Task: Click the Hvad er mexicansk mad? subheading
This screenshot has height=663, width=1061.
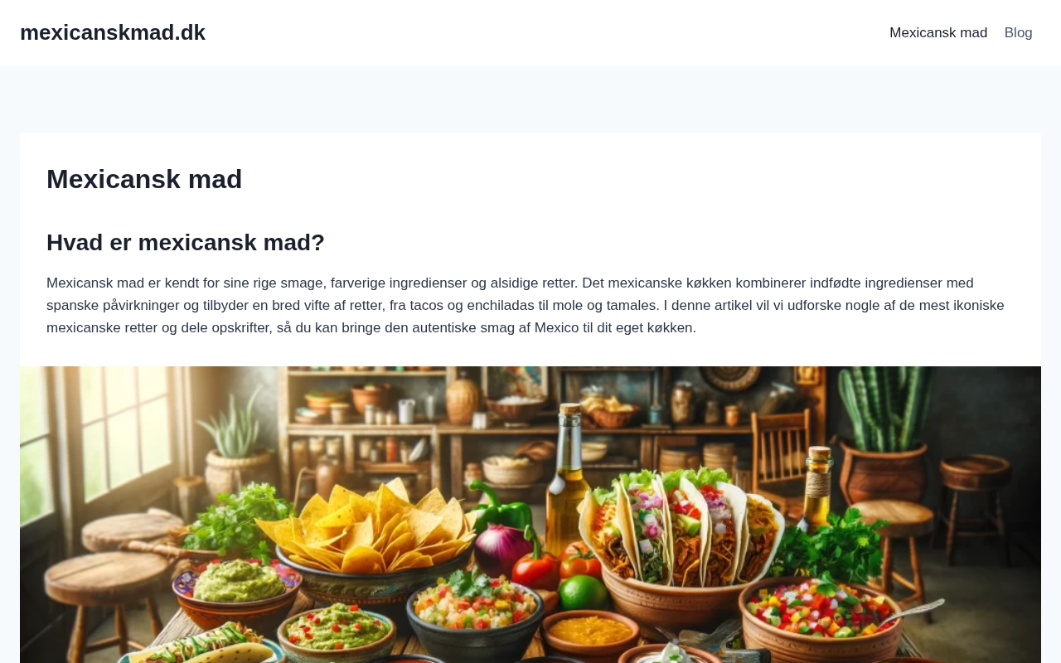Action: (x=186, y=243)
